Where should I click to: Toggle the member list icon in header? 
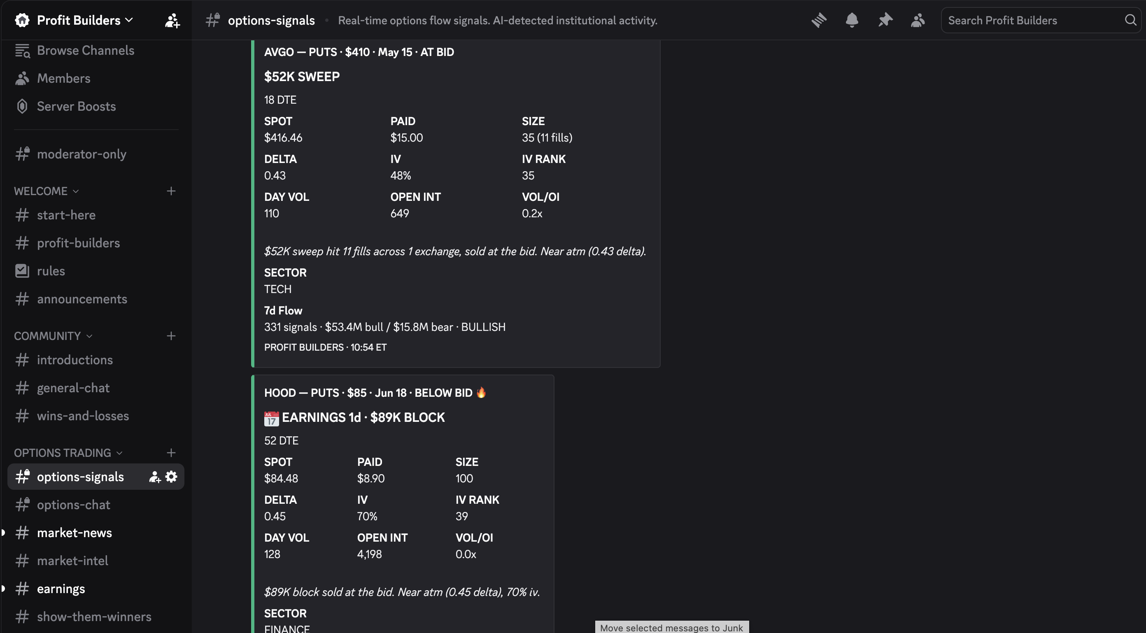point(918,20)
